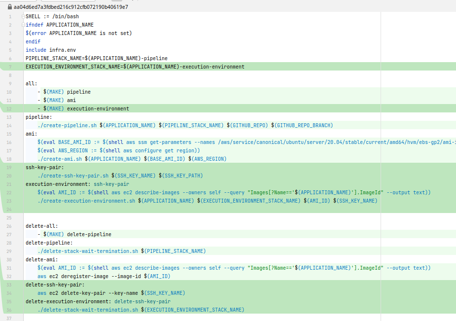
Task: Click './create-execution-environment.sh' script call
Action: coord(86,201)
